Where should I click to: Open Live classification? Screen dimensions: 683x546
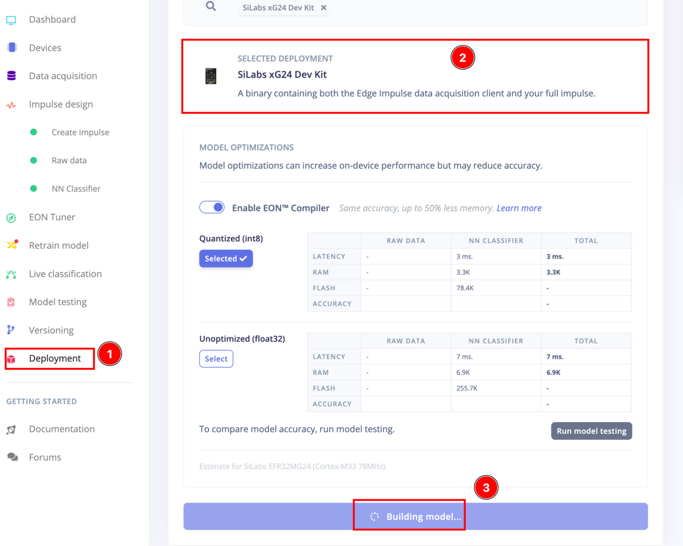(x=65, y=274)
